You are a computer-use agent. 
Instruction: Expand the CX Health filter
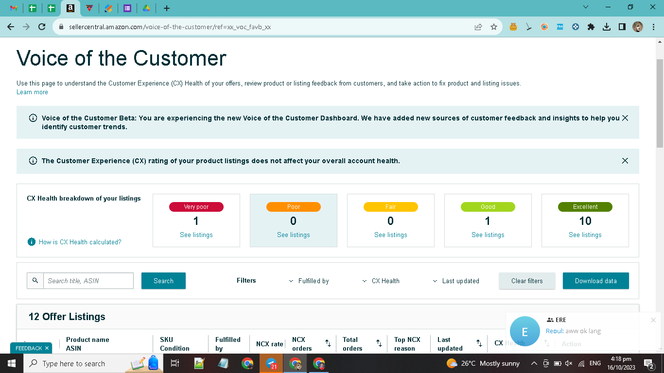point(381,281)
